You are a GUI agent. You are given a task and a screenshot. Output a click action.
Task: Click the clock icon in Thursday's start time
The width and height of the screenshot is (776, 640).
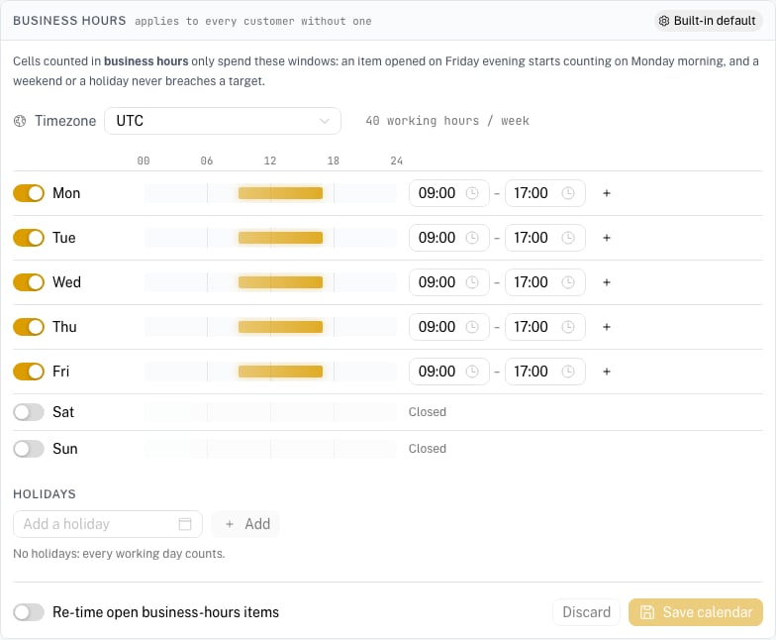click(472, 327)
